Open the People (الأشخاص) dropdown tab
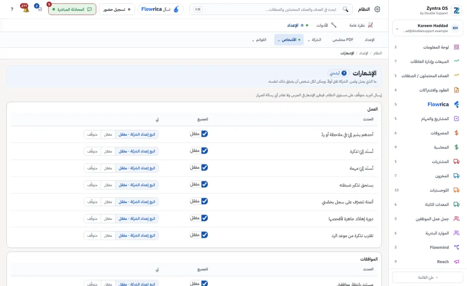The height and width of the screenshot is (286, 467). (289, 39)
